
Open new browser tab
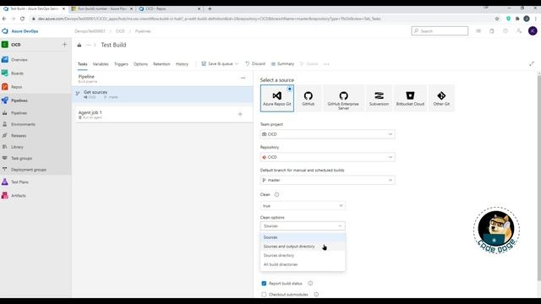pos(210,8)
